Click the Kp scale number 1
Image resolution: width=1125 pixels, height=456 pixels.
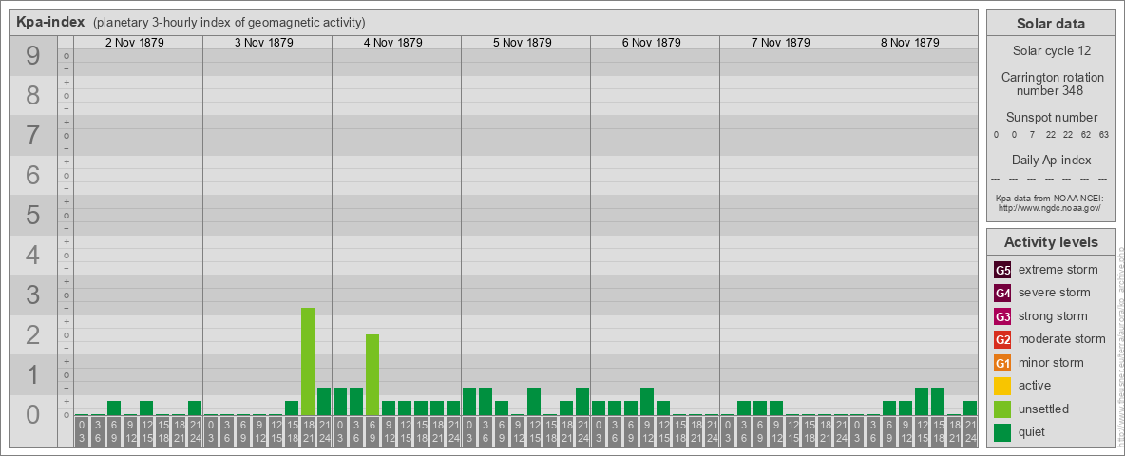32,374
